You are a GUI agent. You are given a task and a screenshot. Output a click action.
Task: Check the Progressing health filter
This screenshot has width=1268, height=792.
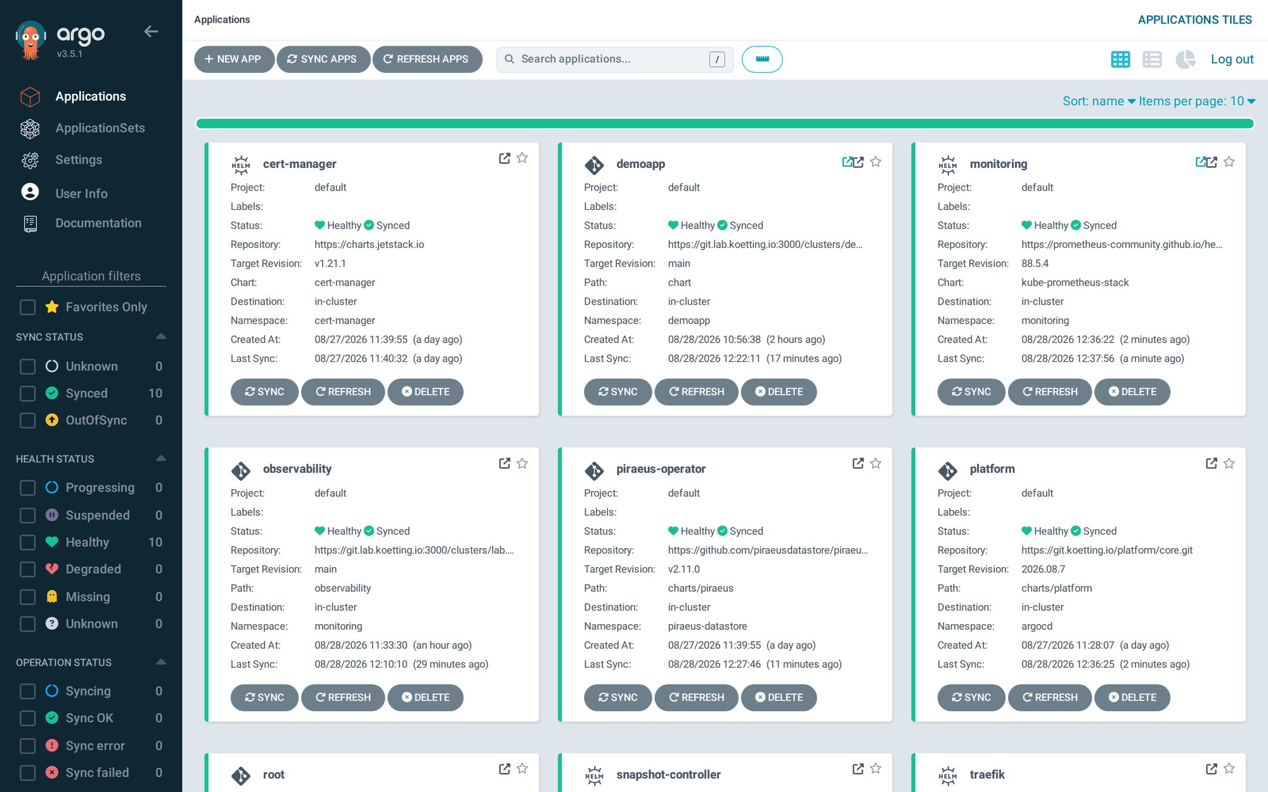(28, 488)
